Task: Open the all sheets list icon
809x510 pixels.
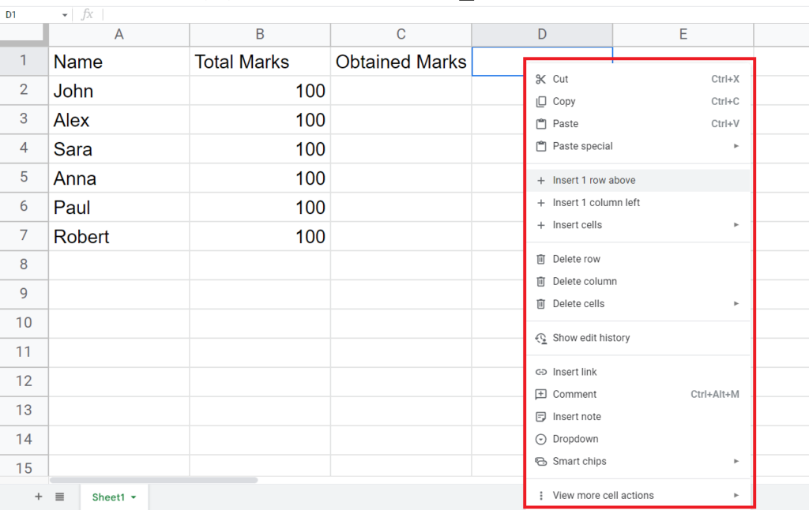Action: tap(60, 497)
